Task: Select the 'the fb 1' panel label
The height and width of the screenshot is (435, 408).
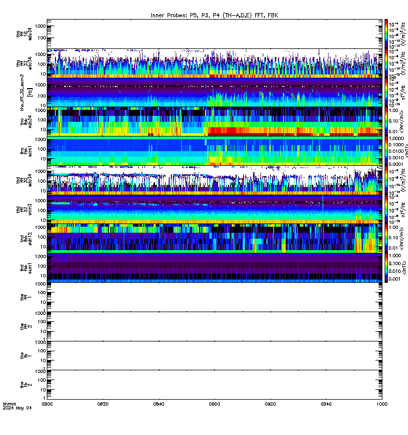Action: (x=26, y=356)
